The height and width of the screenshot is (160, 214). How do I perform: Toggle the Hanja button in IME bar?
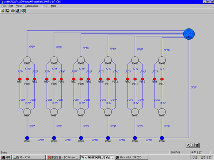197,145
